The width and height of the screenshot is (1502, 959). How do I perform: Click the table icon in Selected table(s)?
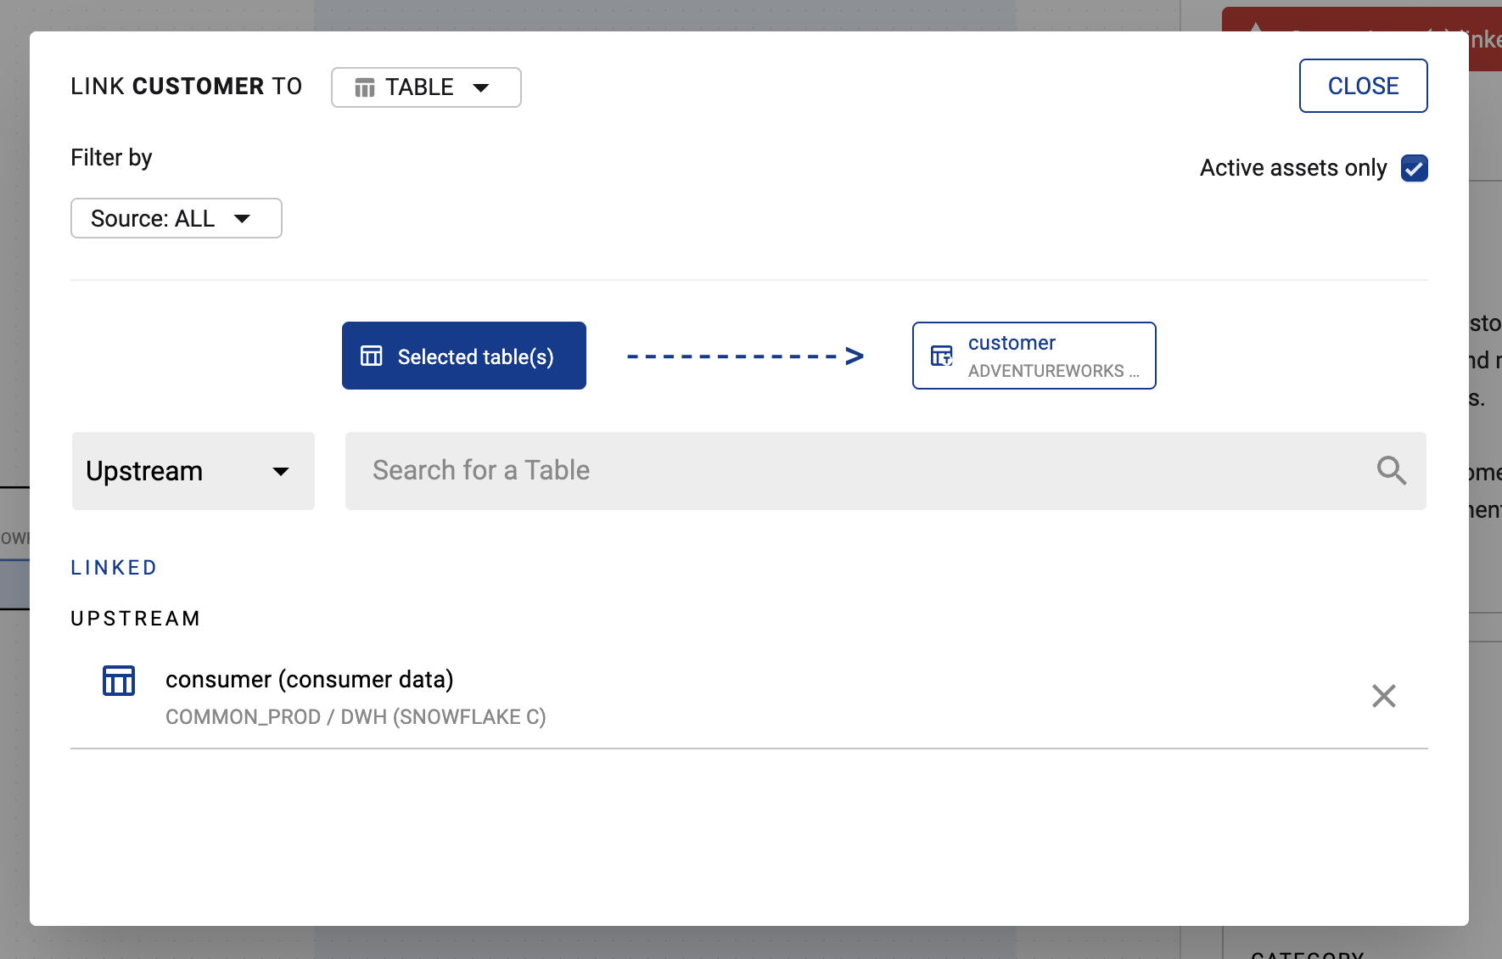372,356
